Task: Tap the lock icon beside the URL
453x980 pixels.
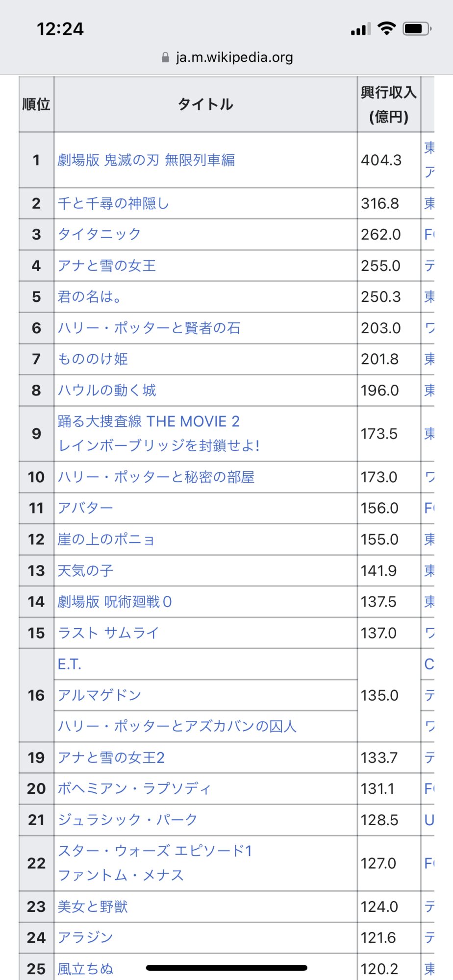Action: click(x=165, y=58)
